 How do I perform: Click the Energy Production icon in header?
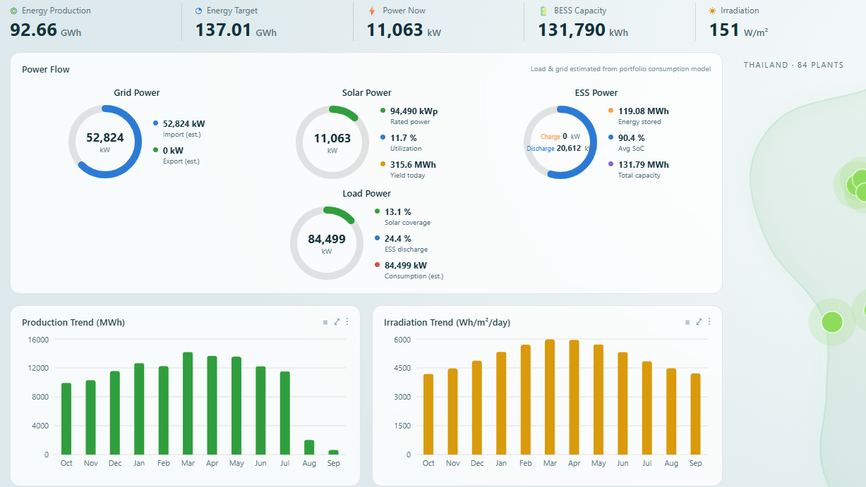pos(13,11)
